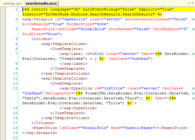The image size is (195, 140).
Task: Select the searchresults.ascx tab
Action: click(41, 3)
